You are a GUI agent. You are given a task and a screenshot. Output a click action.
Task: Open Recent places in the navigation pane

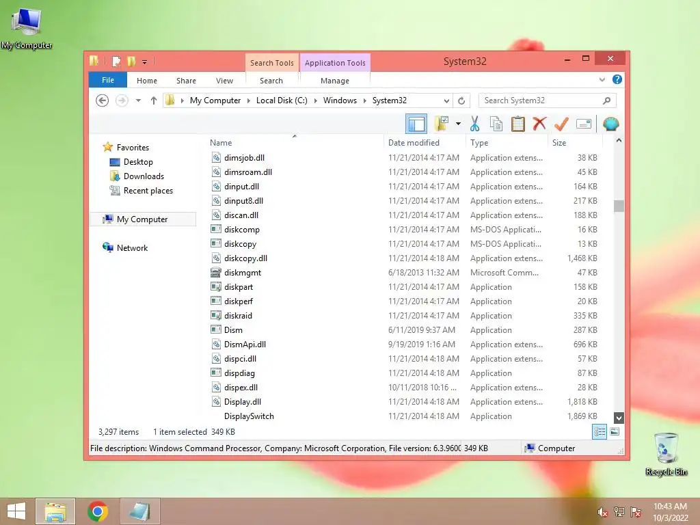(x=148, y=191)
